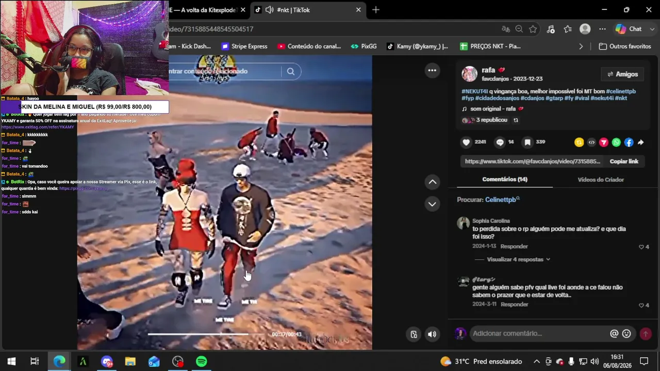Open the translate page icon in address bar
Viewport: 660px width, 371px height.
[x=506, y=29]
